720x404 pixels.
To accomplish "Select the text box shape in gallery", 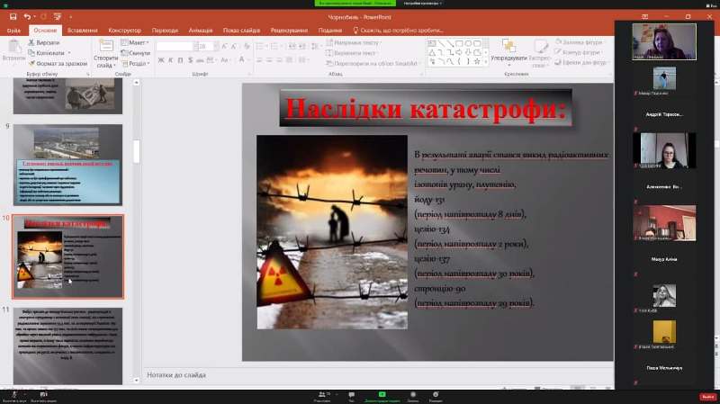I will [432, 43].
